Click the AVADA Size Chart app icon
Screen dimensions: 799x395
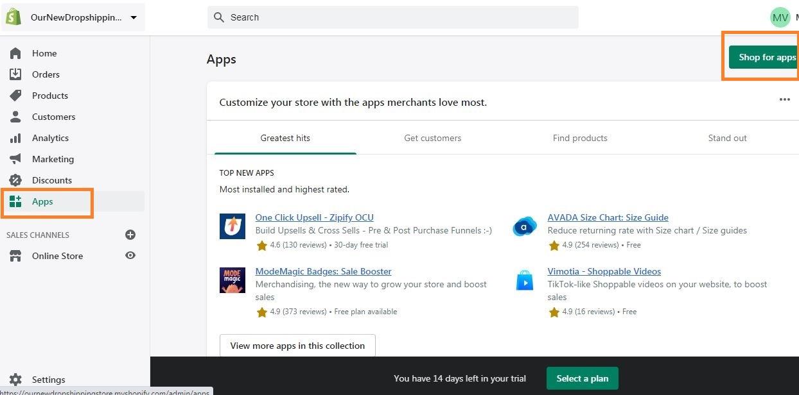525,226
